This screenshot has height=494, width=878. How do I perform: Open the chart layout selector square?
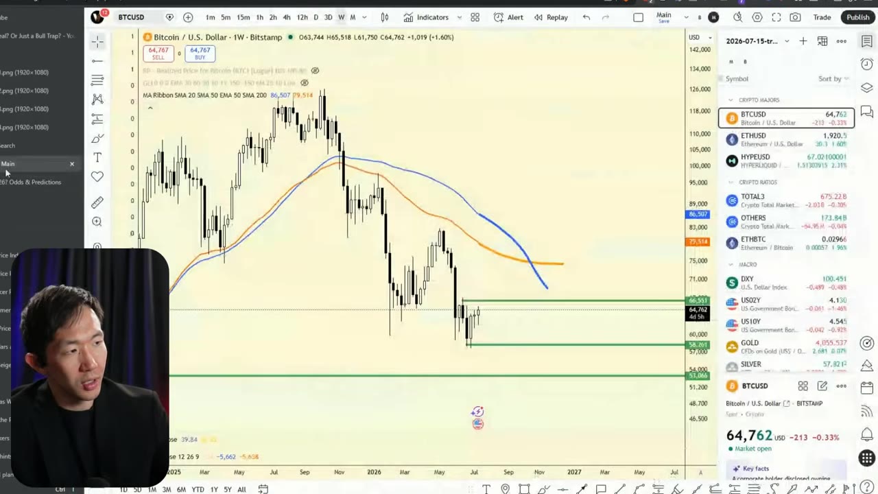(639, 17)
